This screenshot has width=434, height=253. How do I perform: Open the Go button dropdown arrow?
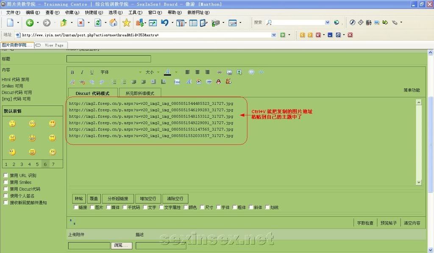[x=289, y=35]
